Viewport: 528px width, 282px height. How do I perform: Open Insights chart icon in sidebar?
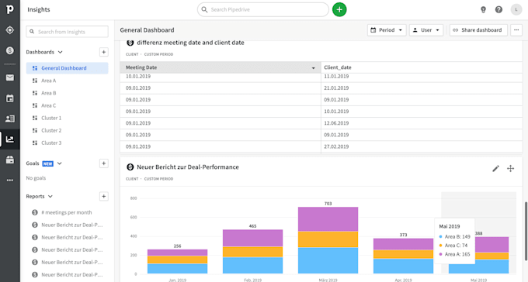tap(10, 139)
